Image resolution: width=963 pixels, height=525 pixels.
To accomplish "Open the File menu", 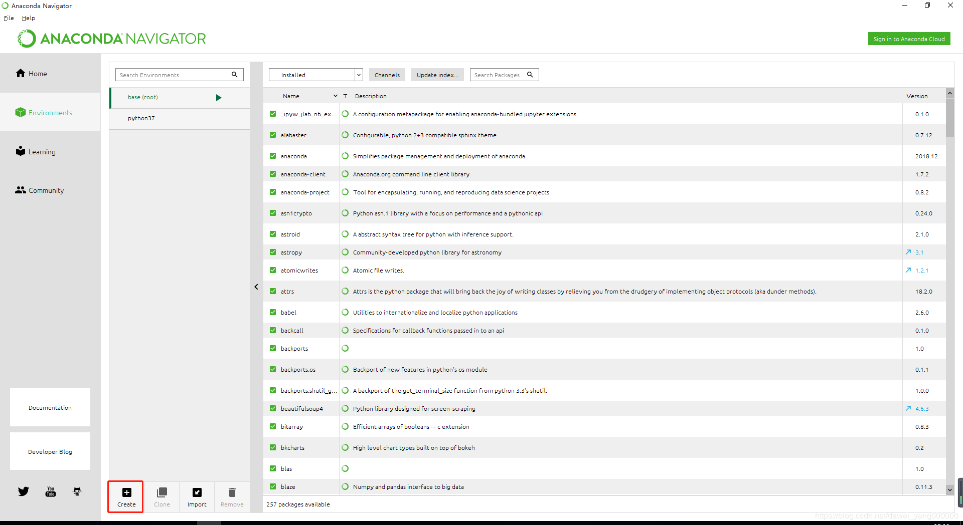I will (x=9, y=18).
